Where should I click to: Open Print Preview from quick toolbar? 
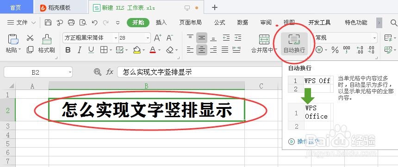tap(83, 23)
